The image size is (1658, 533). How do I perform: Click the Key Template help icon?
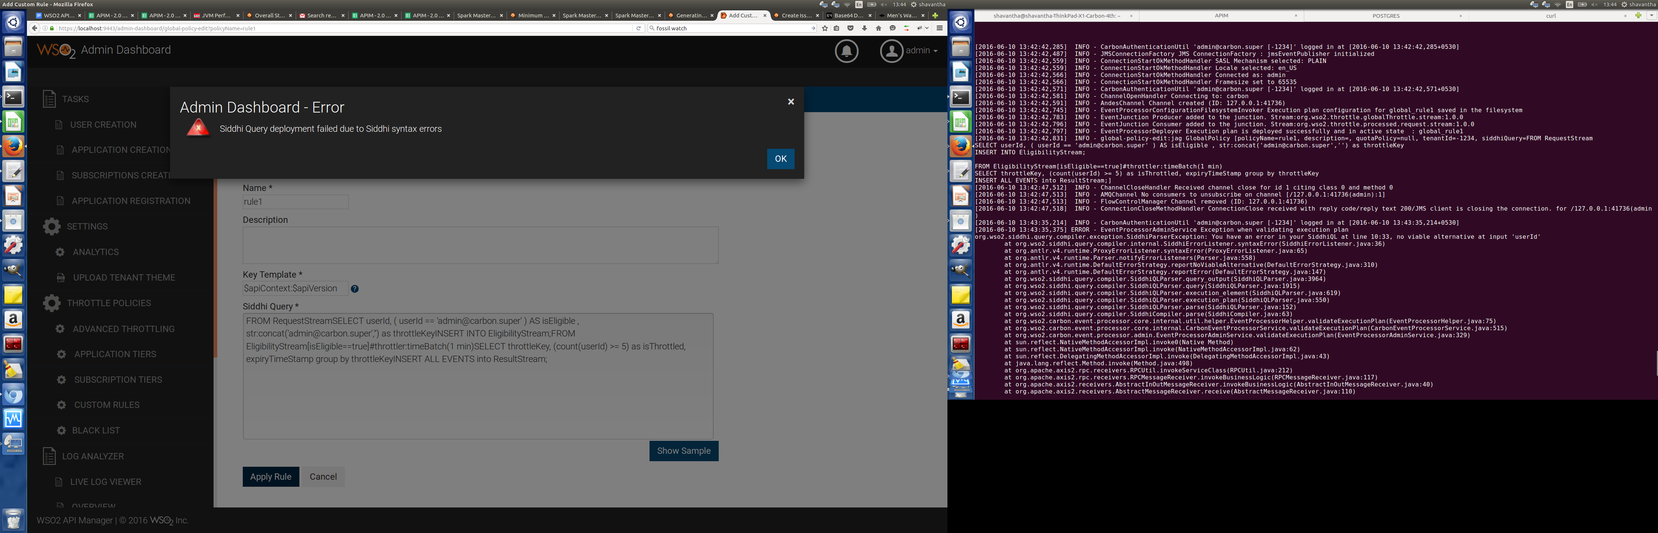pyautogui.click(x=355, y=289)
